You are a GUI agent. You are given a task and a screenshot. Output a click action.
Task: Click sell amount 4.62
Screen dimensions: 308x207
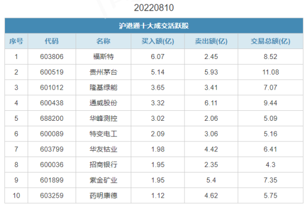pyautogui.click(x=211, y=196)
